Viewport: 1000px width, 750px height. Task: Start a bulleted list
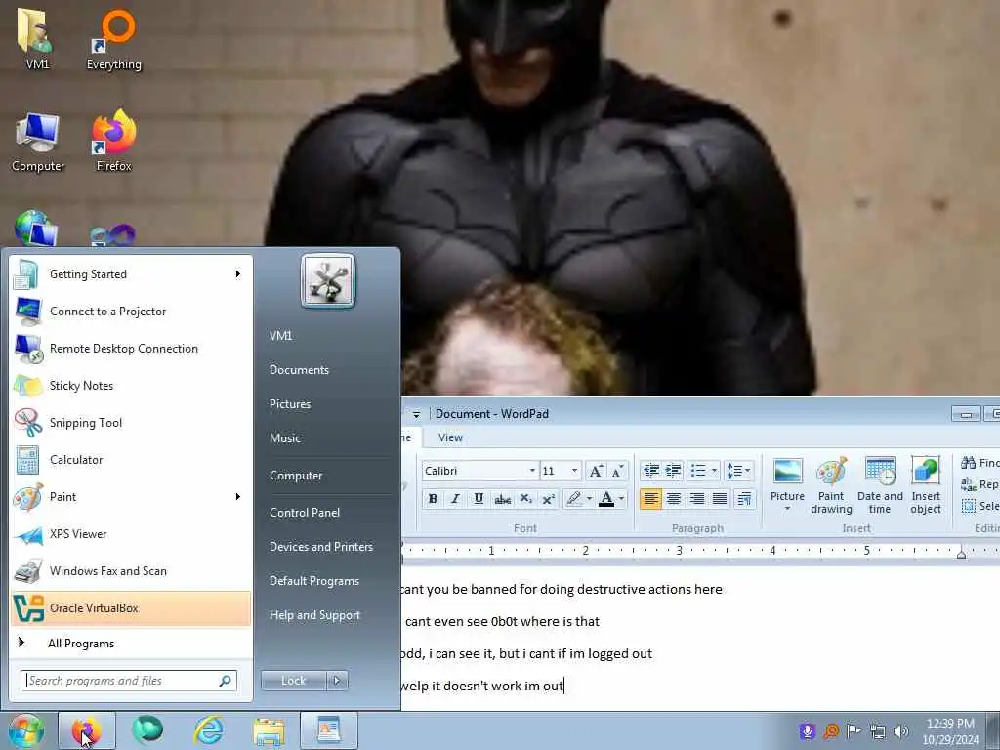coord(698,471)
